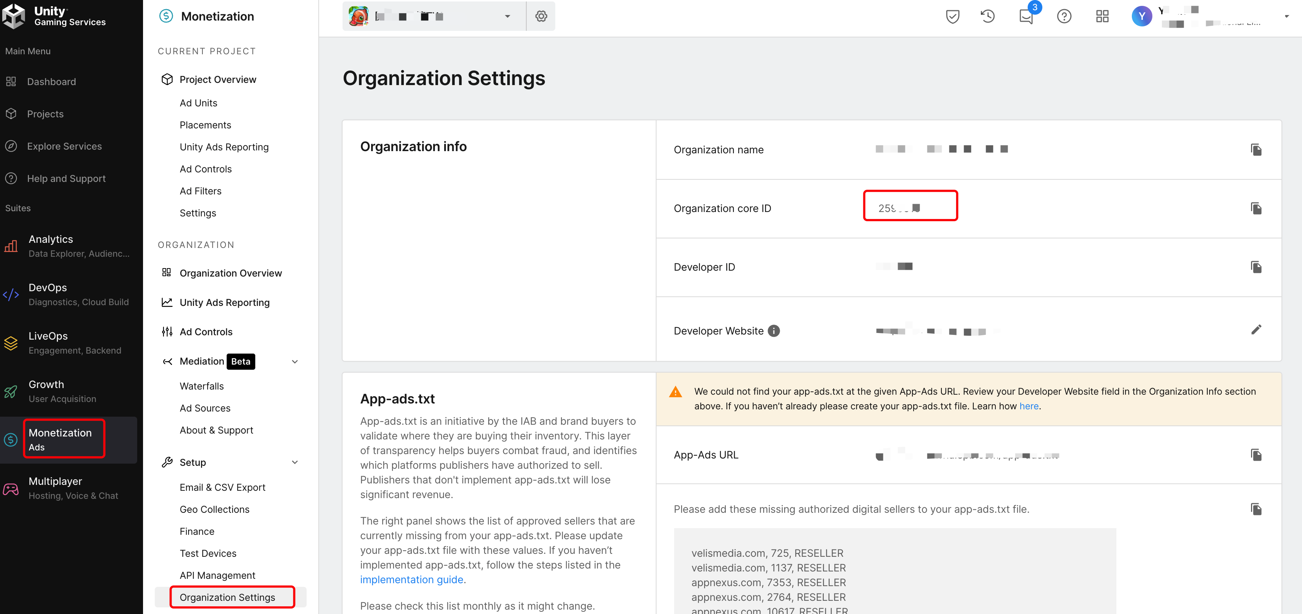Viewport: 1302px width, 614px height.
Task: Open Placements page
Action: (205, 125)
